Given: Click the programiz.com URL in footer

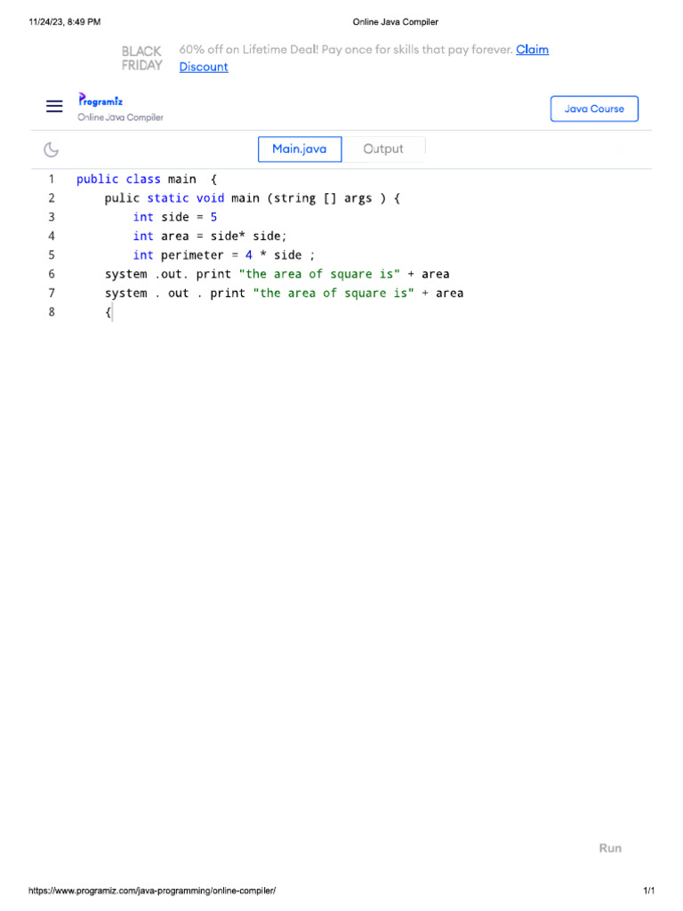Looking at the screenshot, I should [152, 891].
